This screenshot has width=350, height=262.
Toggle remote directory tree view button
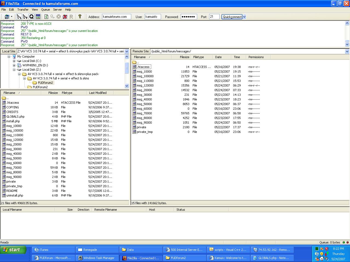25,17
